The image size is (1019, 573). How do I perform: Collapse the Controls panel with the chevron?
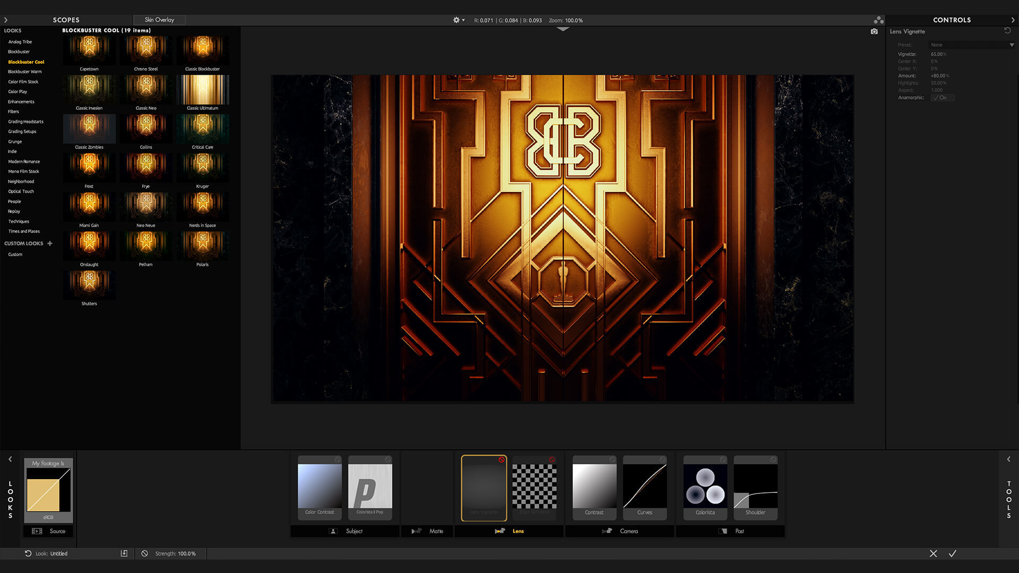[x=1013, y=20]
